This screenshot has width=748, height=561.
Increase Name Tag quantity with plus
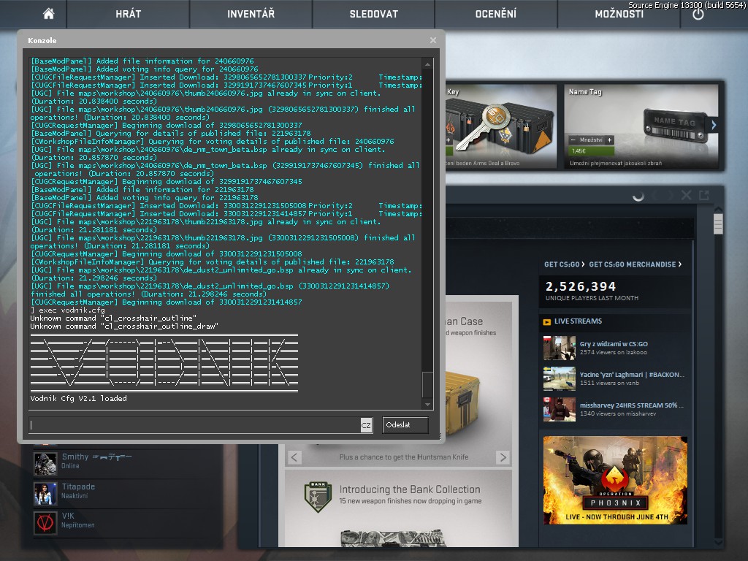pos(609,140)
